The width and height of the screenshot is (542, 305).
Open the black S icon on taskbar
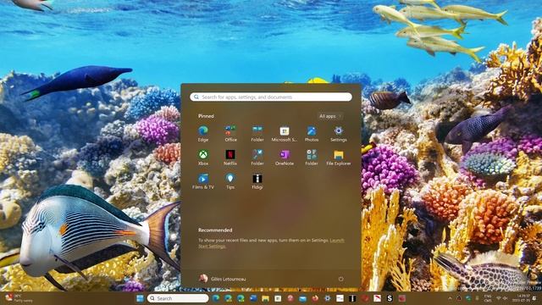pos(390,298)
